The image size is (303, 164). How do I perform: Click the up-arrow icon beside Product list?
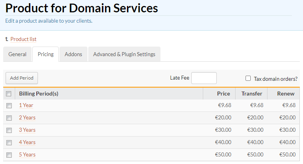[x=6, y=39]
